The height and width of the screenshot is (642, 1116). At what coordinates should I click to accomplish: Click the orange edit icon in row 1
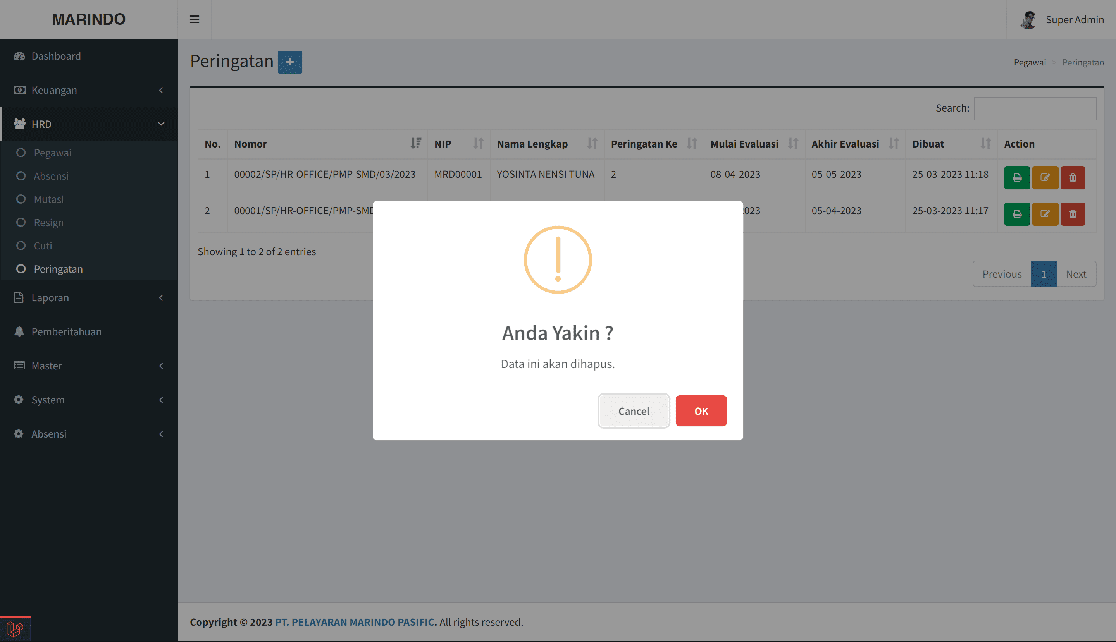coord(1045,178)
